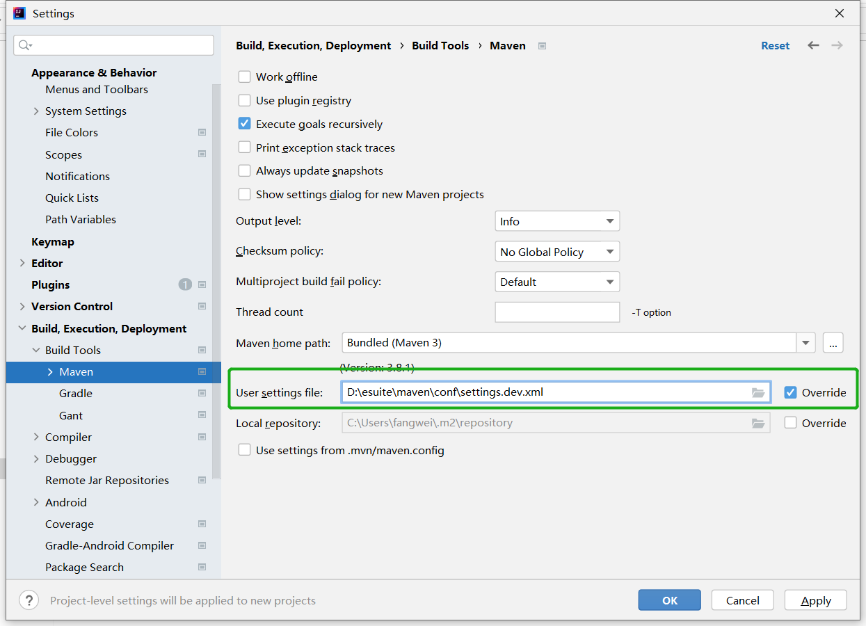Click the project-level icon on the Maven row
This screenshot has height=626, width=866.
(202, 371)
